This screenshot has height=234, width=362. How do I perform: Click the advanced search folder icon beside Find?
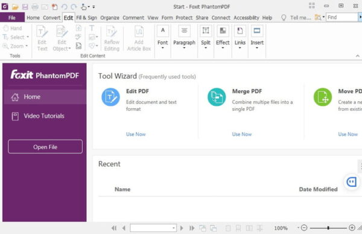319,18
